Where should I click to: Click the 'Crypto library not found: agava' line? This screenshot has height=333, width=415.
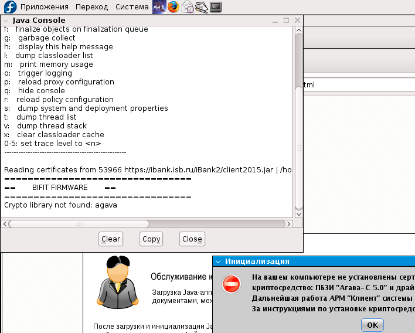(60, 205)
